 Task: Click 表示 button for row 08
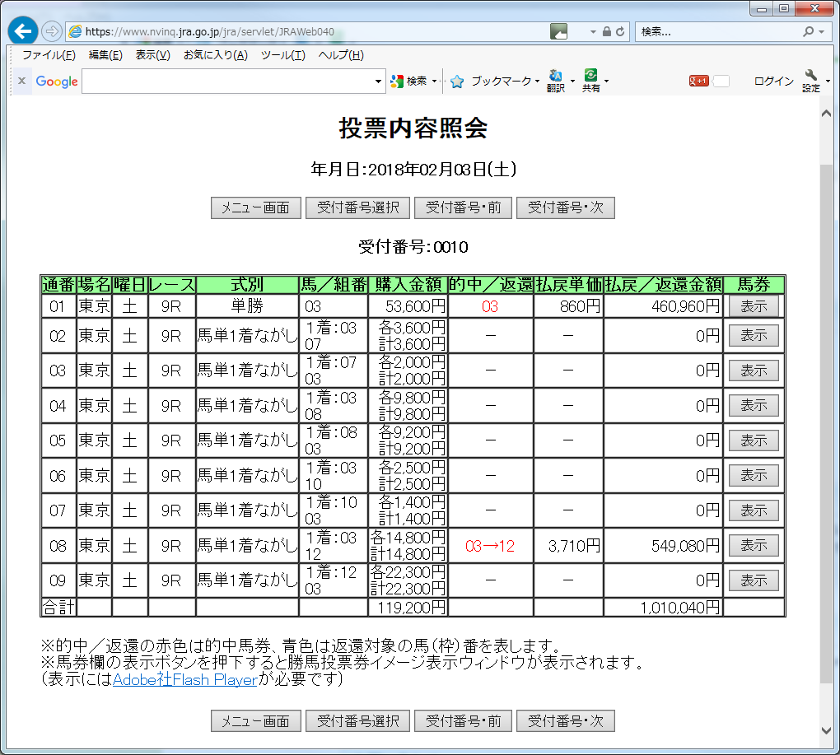[x=754, y=546]
